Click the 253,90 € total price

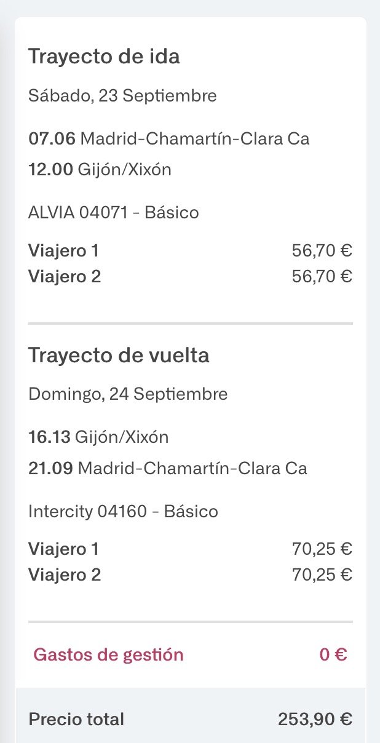315,719
